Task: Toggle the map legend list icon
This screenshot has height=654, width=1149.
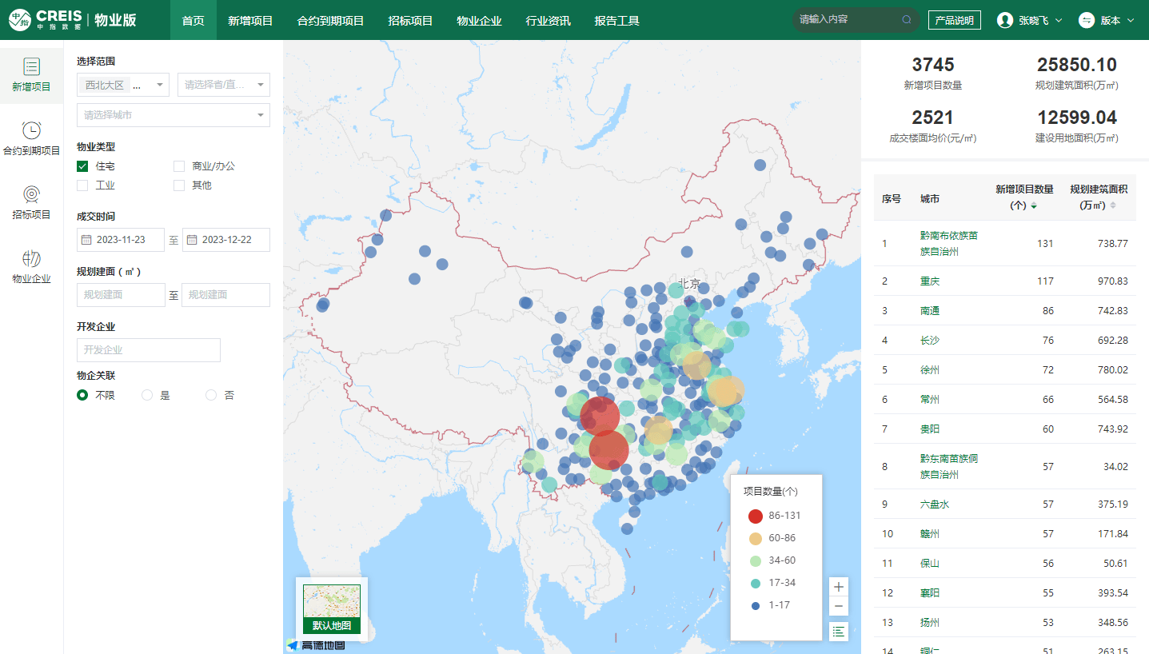Action: point(839,632)
